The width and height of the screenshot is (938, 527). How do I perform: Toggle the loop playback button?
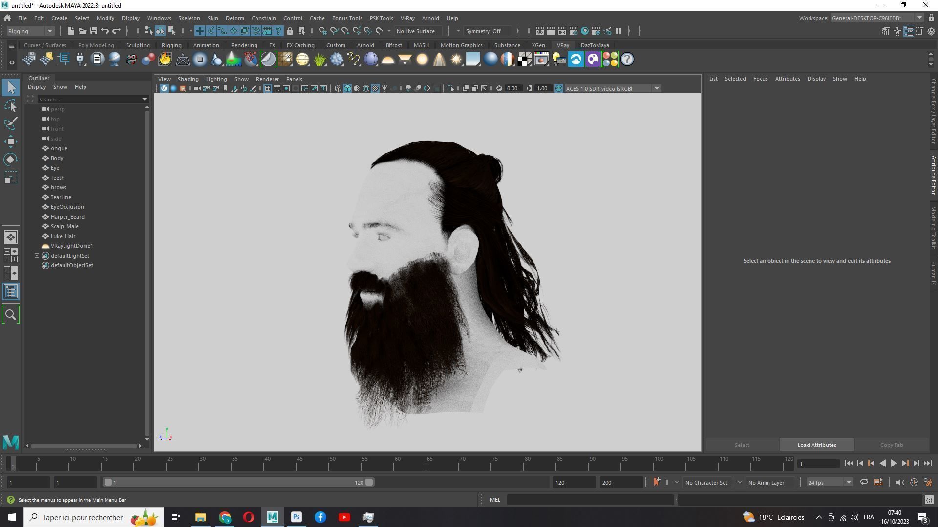(x=864, y=483)
